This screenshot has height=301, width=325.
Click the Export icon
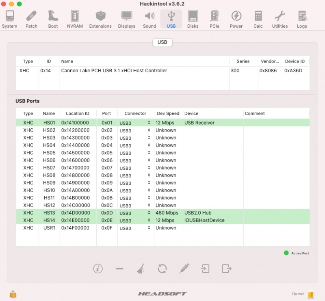click(226, 269)
